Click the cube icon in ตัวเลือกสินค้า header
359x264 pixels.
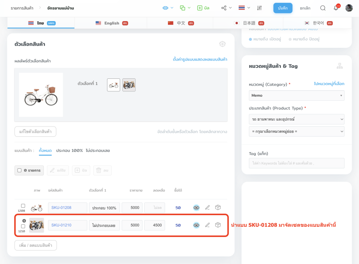pyautogui.click(x=222, y=44)
